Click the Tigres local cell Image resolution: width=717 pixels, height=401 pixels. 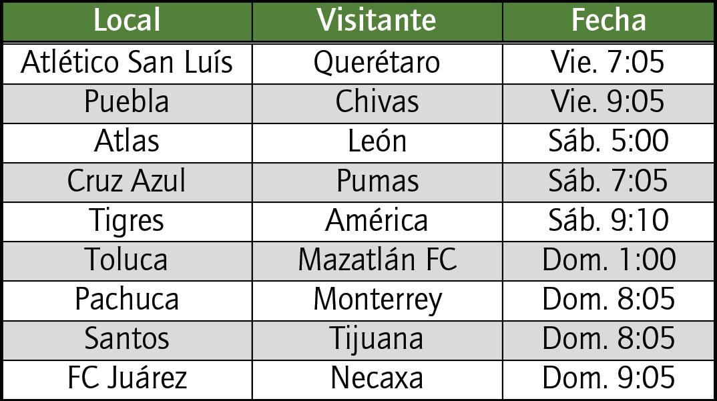click(x=127, y=222)
